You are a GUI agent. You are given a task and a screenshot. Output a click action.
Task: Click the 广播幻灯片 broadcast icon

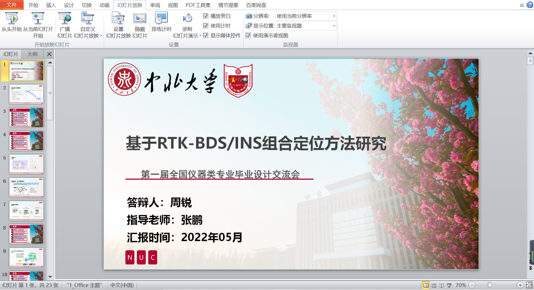(x=65, y=19)
